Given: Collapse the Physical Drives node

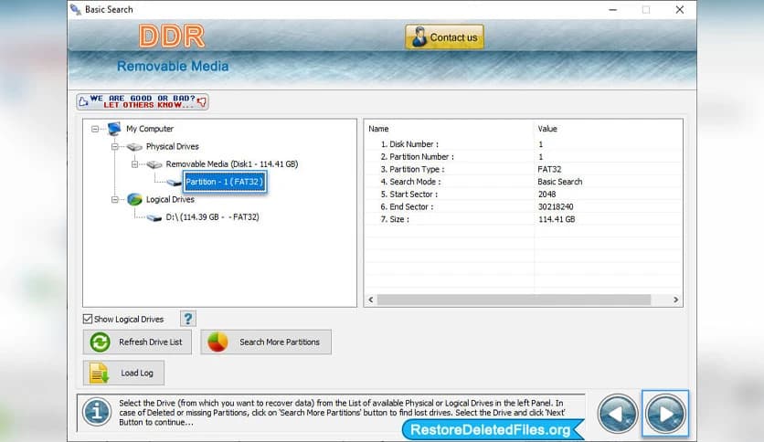Looking at the screenshot, I should (115, 146).
